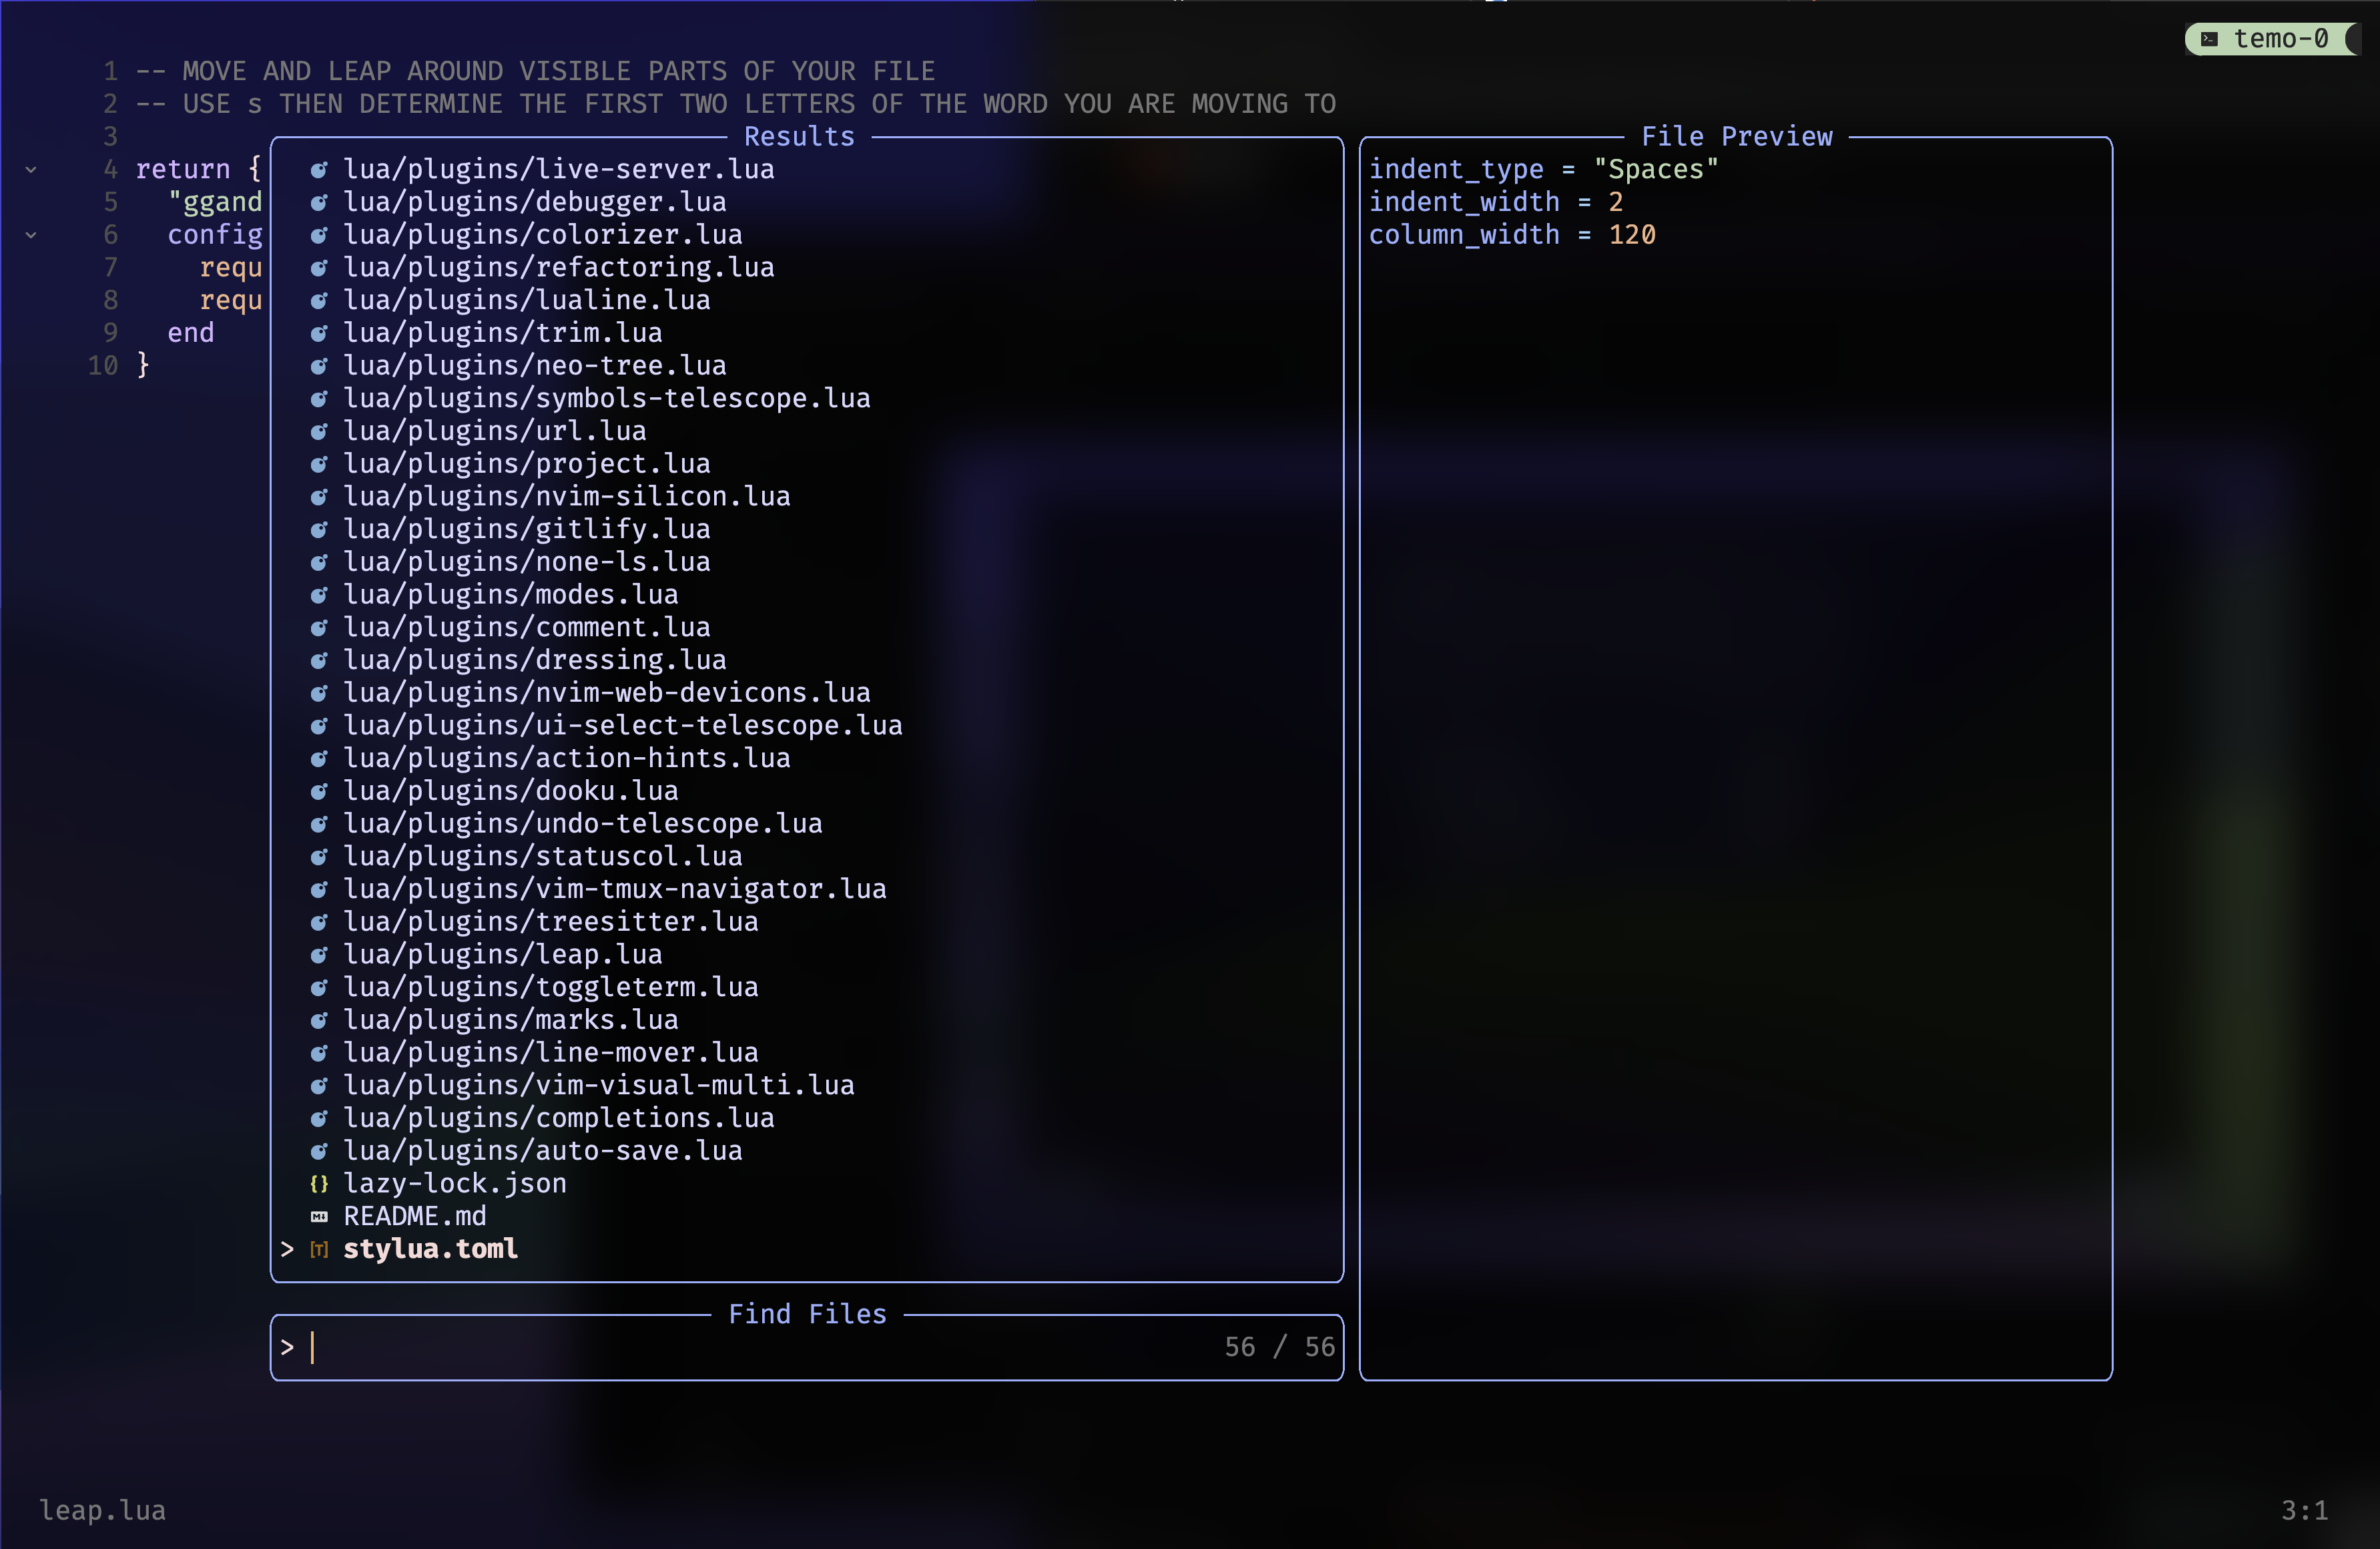2380x1549 pixels.
Task: Click the terminal icon in temo-0 badge
Action: [x=2210, y=39]
